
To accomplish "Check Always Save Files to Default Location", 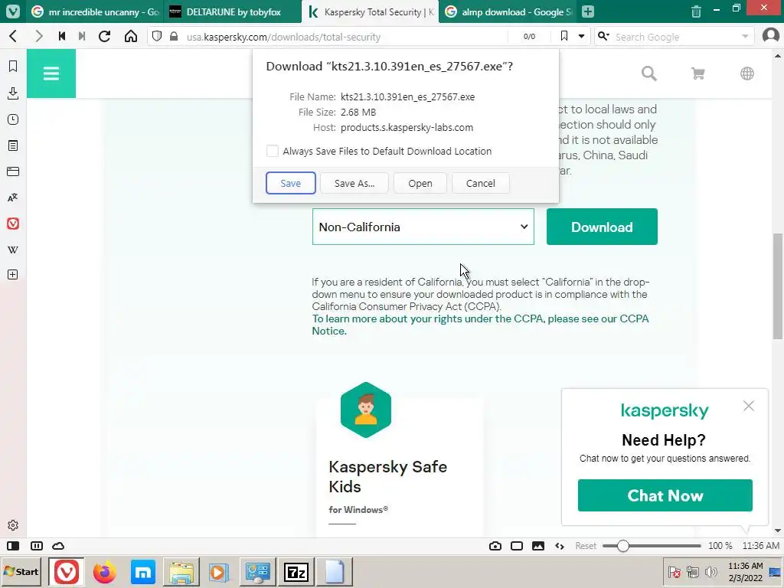I will [x=273, y=151].
